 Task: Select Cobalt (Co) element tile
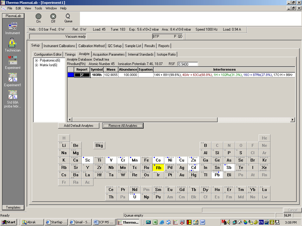[158, 160]
